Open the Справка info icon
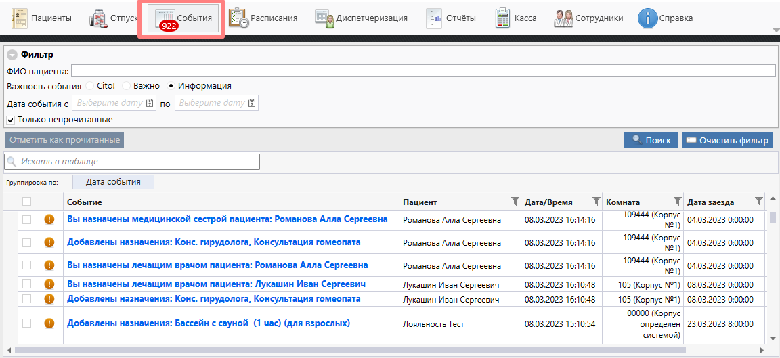The image size is (780, 358). [648, 18]
